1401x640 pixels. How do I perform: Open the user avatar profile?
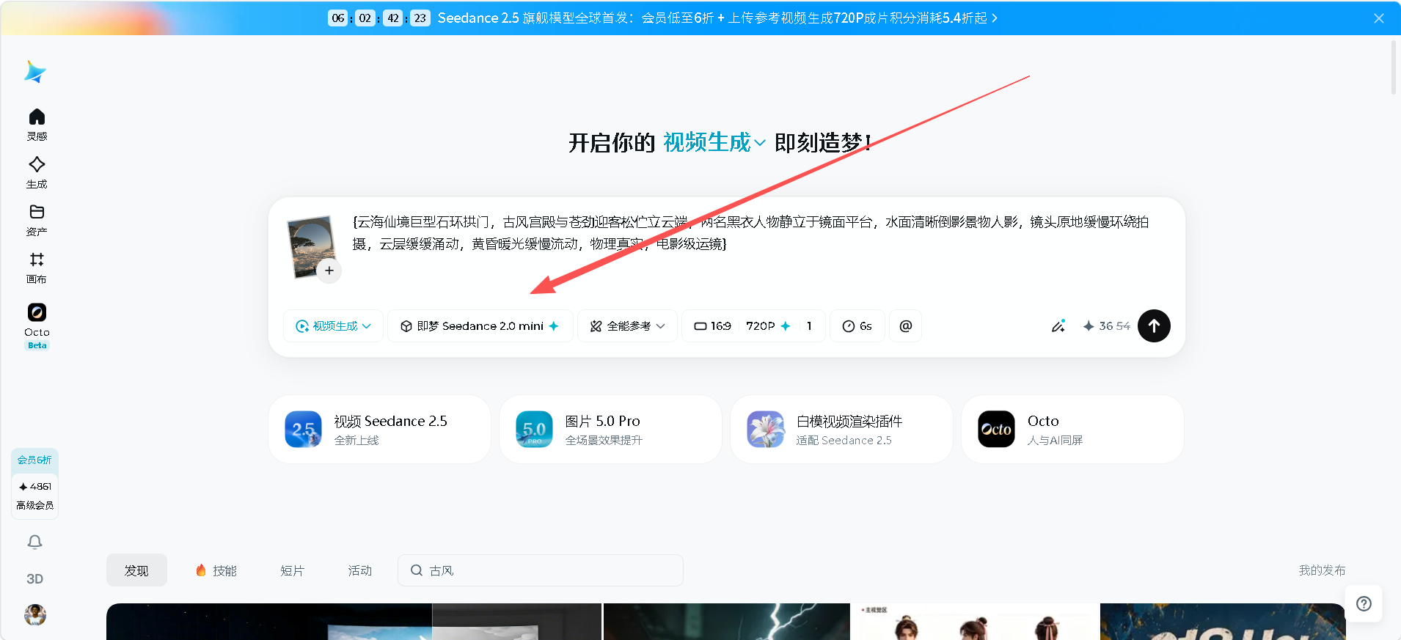click(35, 614)
